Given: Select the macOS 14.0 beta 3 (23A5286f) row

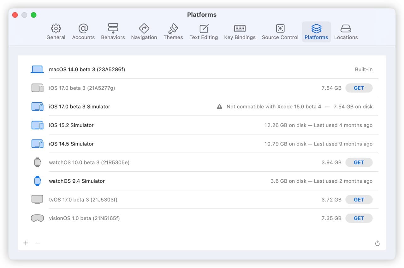Looking at the screenshot, I should pos(202,69).
